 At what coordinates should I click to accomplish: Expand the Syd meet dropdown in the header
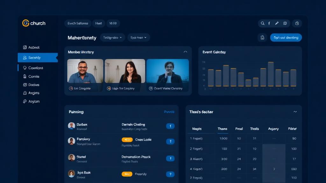[x=138, y=37]
